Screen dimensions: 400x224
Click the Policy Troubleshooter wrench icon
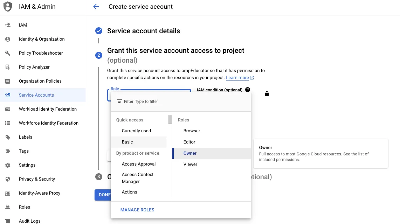[8, 53]
